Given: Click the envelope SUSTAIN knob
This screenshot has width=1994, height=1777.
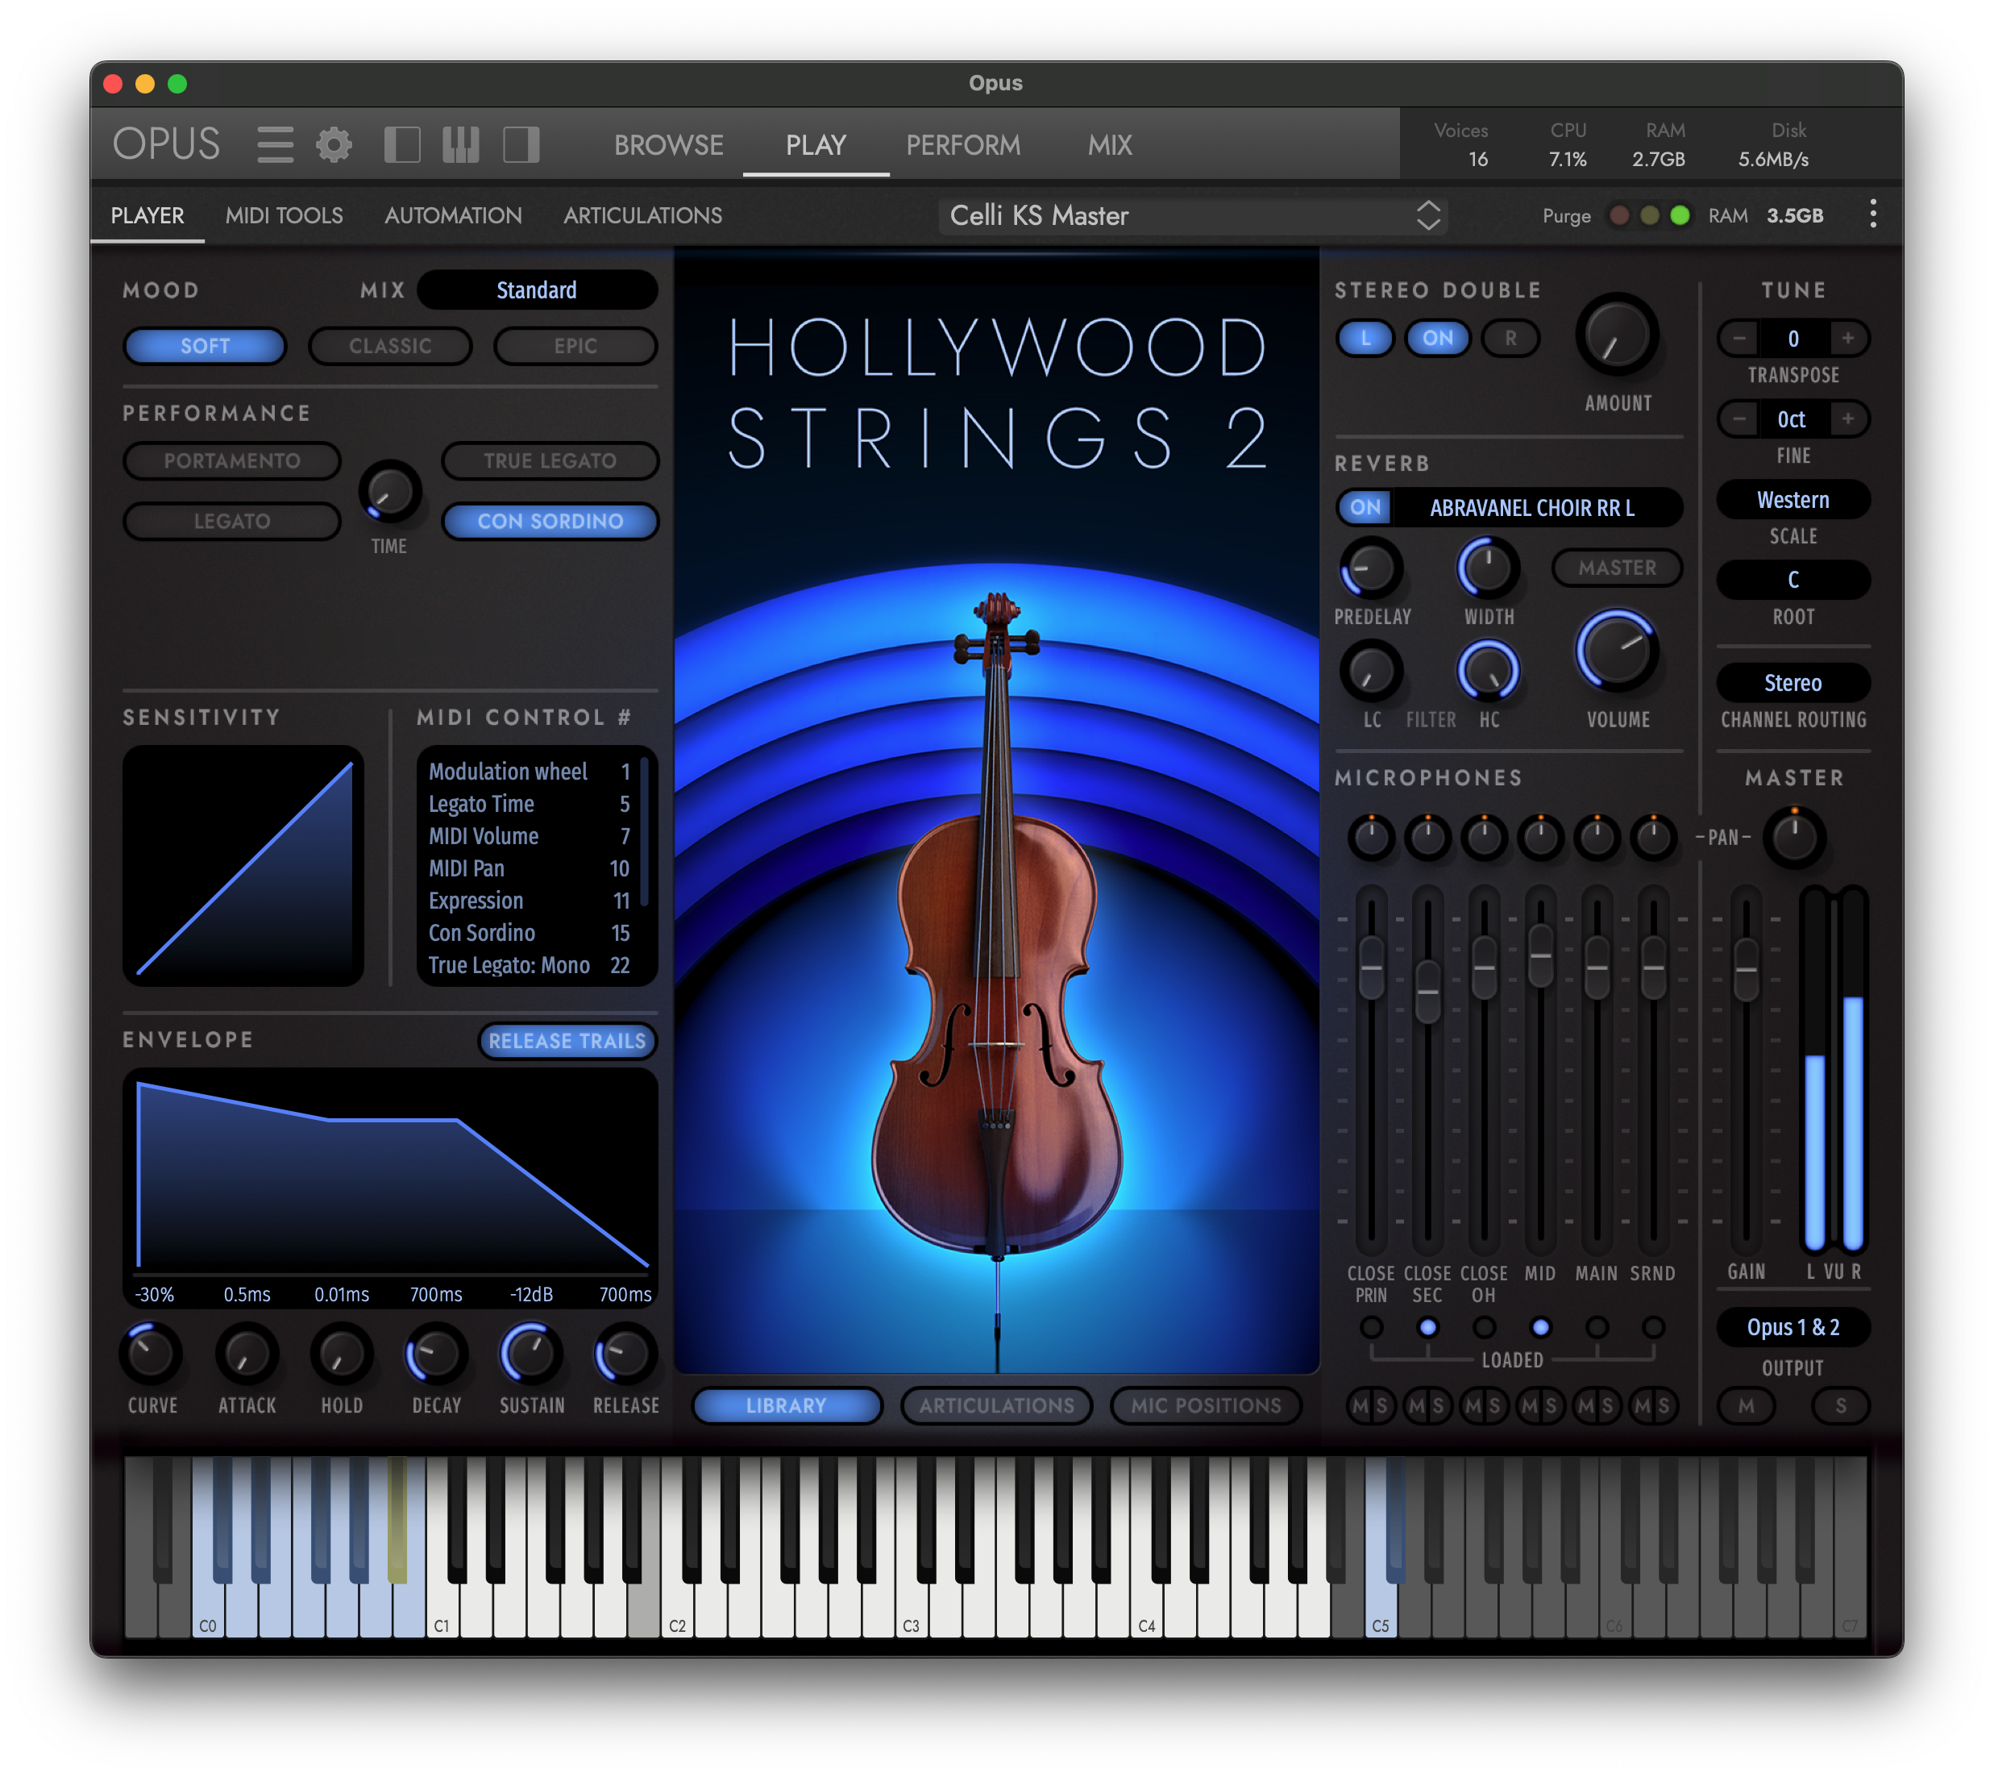Looking at the screenshot, I should [x=530, y=1355].
